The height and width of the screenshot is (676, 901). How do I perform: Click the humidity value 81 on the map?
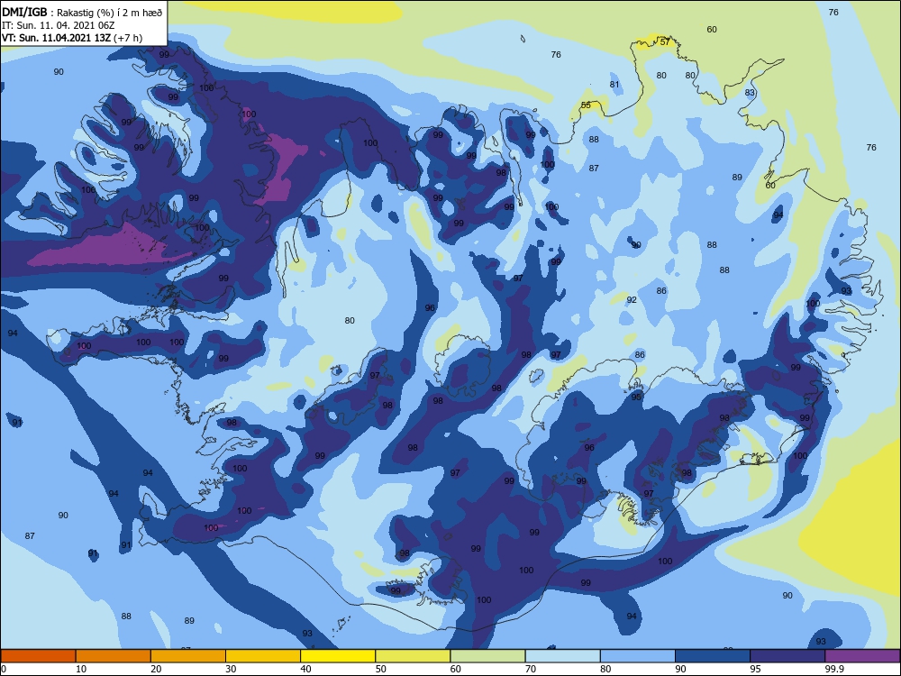(614, 85)
